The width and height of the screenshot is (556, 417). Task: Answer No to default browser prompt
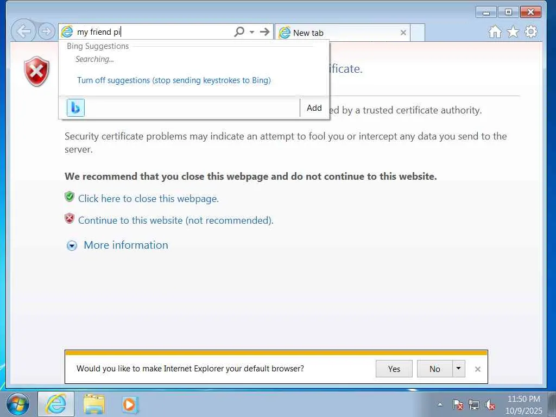pos(435,369)
